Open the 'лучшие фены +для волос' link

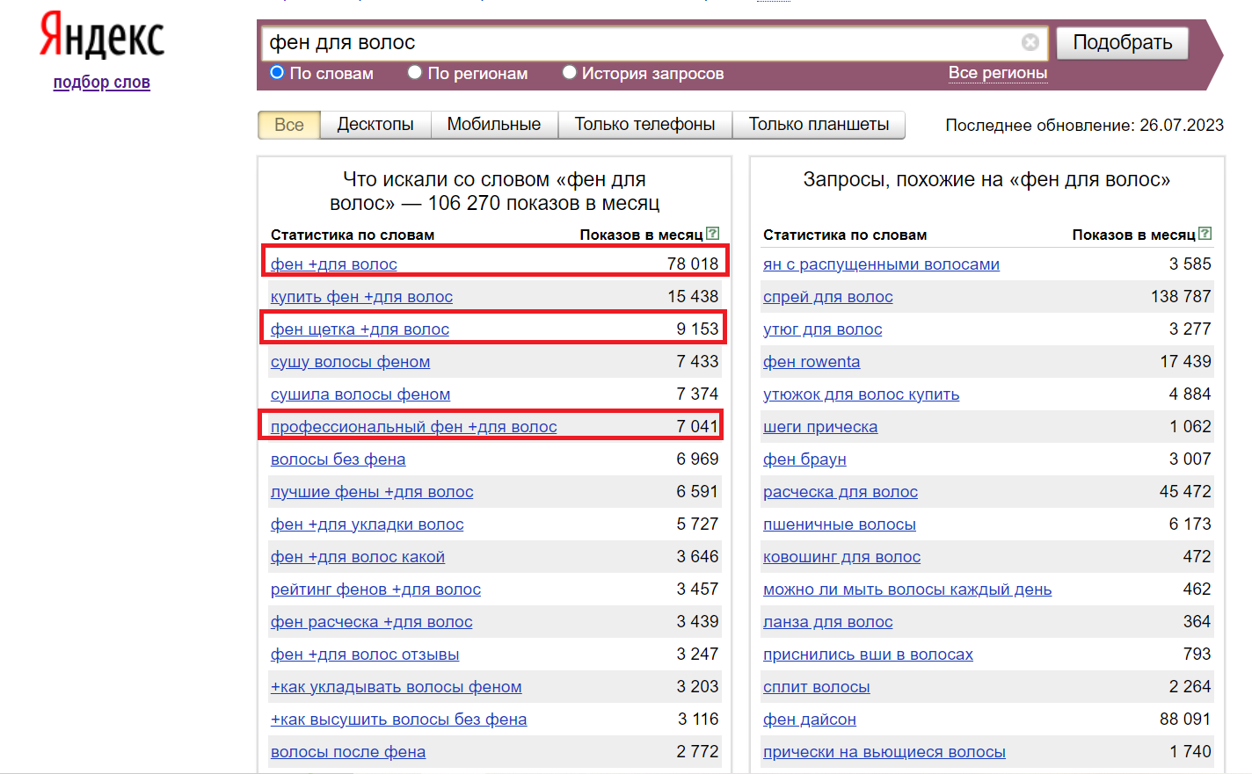point(372,492)
